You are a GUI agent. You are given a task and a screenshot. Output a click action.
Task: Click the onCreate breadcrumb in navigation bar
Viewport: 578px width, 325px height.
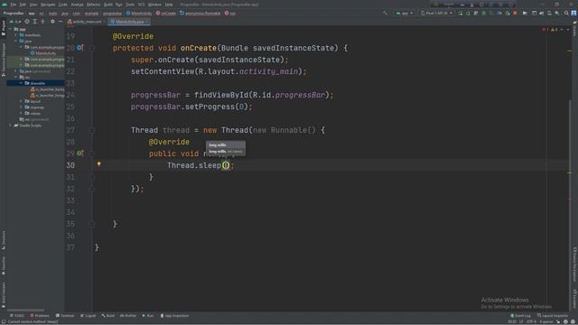(x=166, y=14)
